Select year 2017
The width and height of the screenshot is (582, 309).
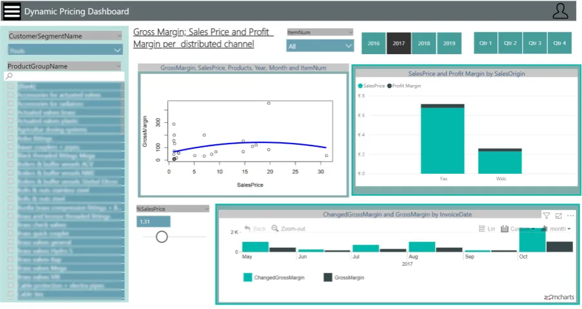click(399, 43)
